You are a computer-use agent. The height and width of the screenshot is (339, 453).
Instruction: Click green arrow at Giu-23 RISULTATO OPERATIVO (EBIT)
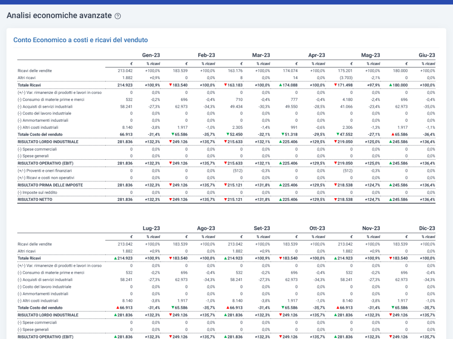click(x=390, y=163)
